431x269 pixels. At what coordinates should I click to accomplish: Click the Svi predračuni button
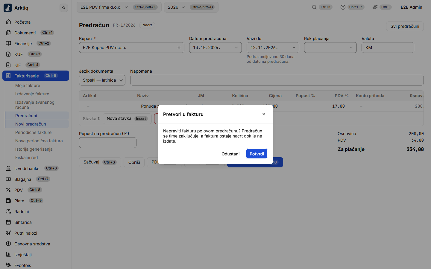point(405,26)
